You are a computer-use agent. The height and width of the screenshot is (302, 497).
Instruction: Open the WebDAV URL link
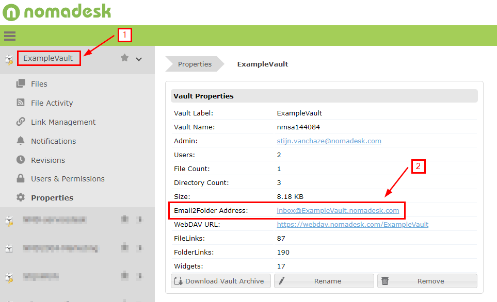(x=352, y=225)
